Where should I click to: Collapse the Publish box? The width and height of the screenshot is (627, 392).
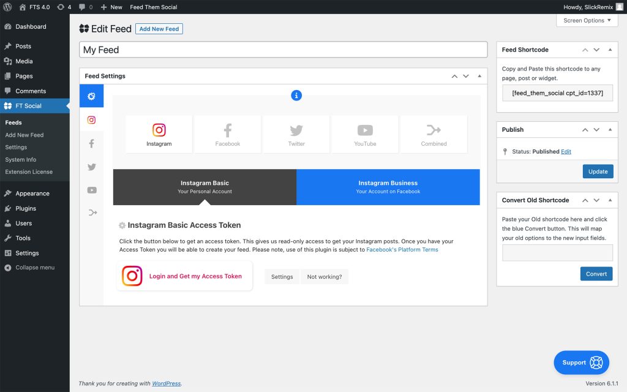[610, 130]
